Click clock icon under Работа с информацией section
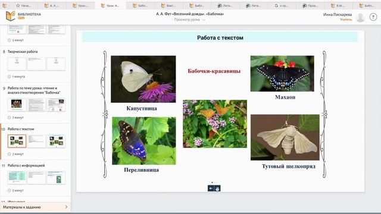 10,190
